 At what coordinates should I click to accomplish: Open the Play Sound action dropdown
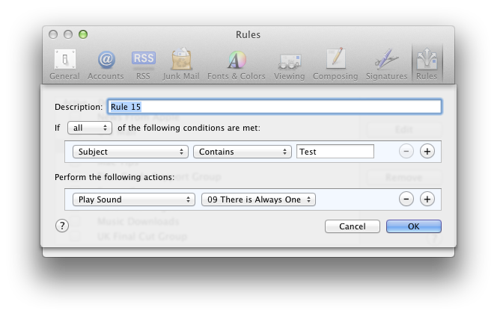[133, 199]
